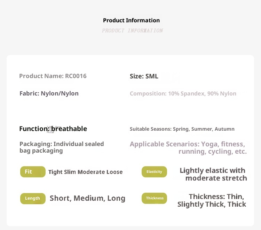261x230 pixels.
Task: Click the Fabric: Nylon/Nylon line
Action: coord(49,93)
